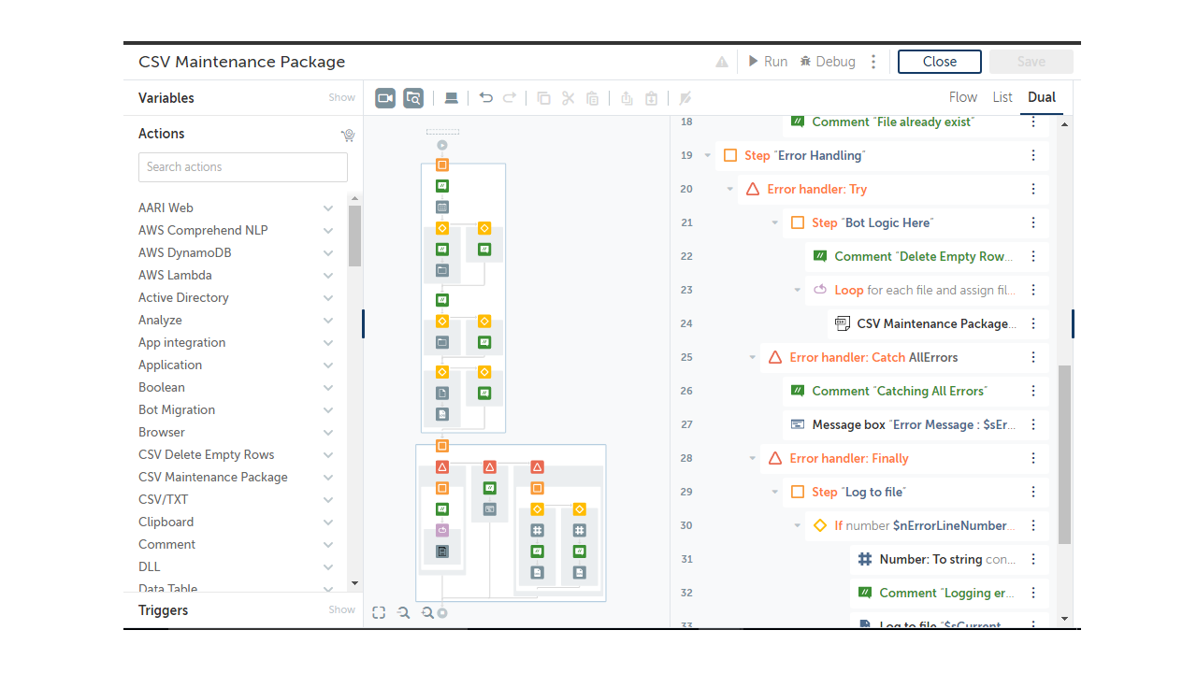Screen dimensions: 1197x673
Task: Switch to the Flow view tab
Action: [962, 97]
